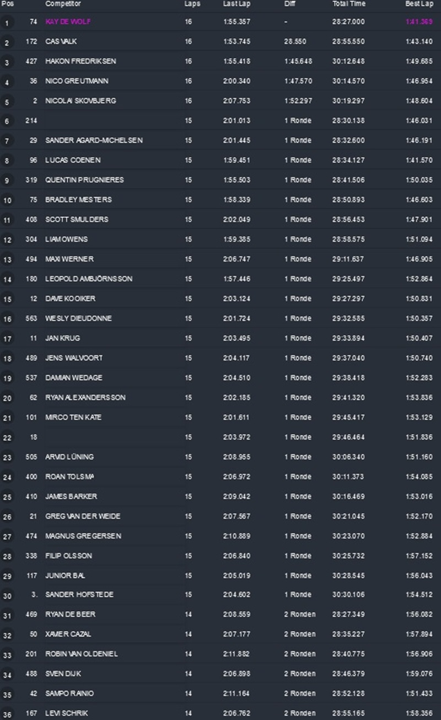
Task: Click Hakon Fredriksen's name
Action: (80, 61)
